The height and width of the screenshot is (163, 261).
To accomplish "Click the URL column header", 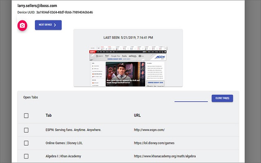I will pos(137,115).
